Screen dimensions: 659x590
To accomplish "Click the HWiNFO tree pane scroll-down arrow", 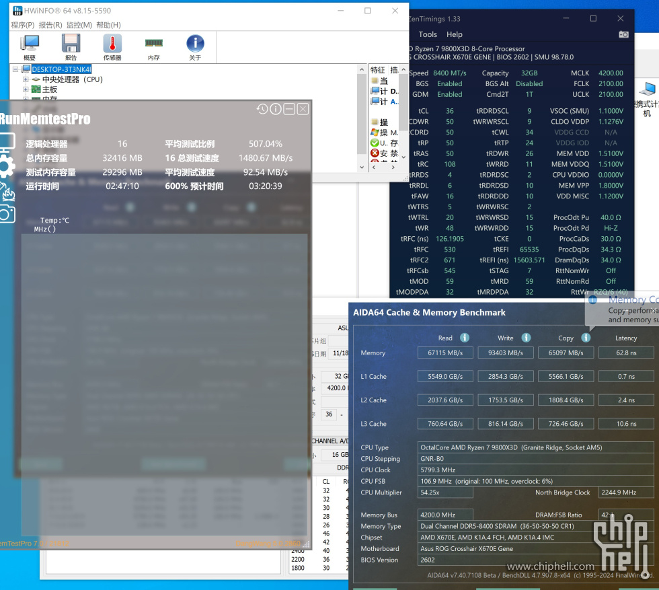I will tap(362, 167).
